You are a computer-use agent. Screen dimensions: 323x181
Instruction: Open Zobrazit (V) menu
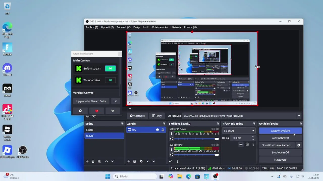point(123,27)
